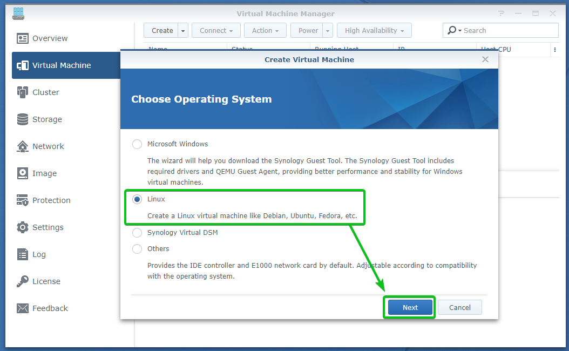Click the Cluster sidebar icon
This screenshot has width=569, height=351.
[x=23, y=92]
